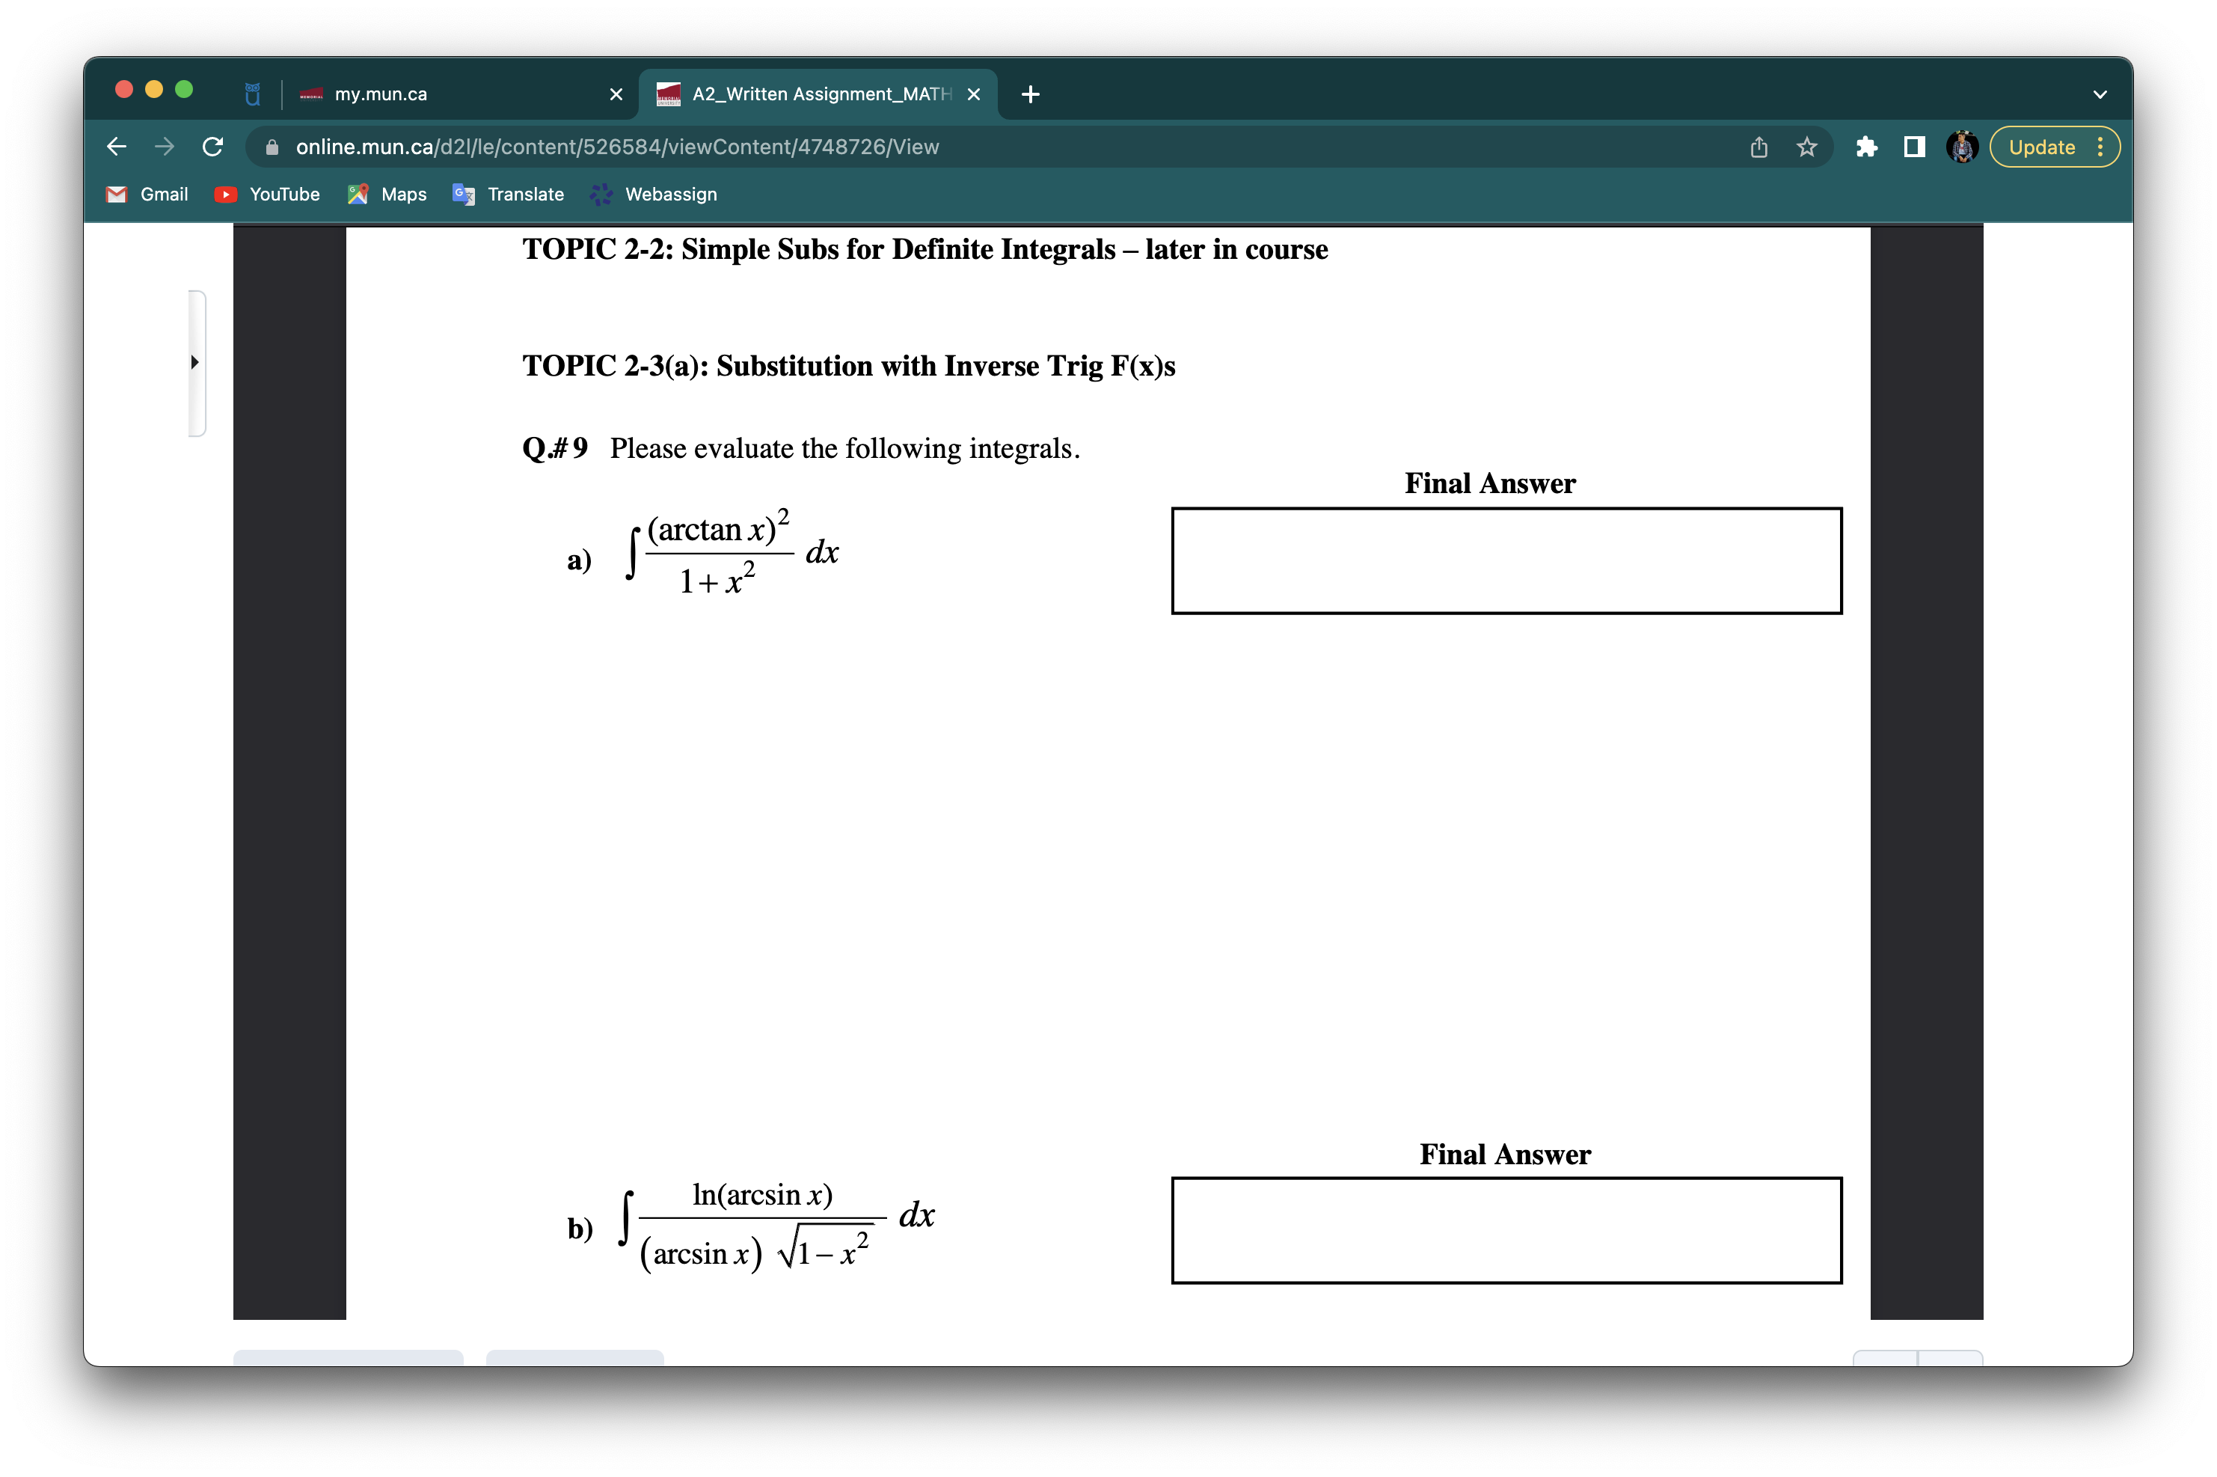Reload the current page
2217x1477 pixels.
coord(212,146)
